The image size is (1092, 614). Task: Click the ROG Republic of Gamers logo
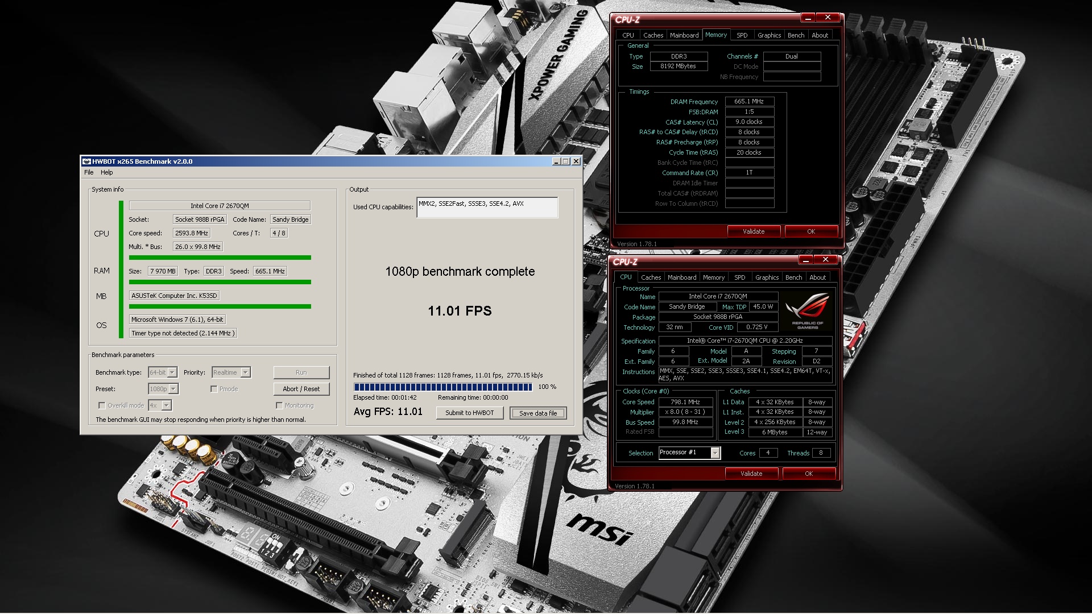coord(807,310)
